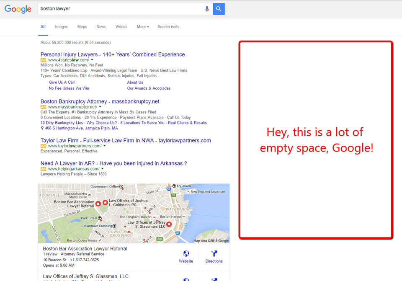
Task: Click the text 'Experienced, Personal, Effective.'
Action: (x=69, y=151)
